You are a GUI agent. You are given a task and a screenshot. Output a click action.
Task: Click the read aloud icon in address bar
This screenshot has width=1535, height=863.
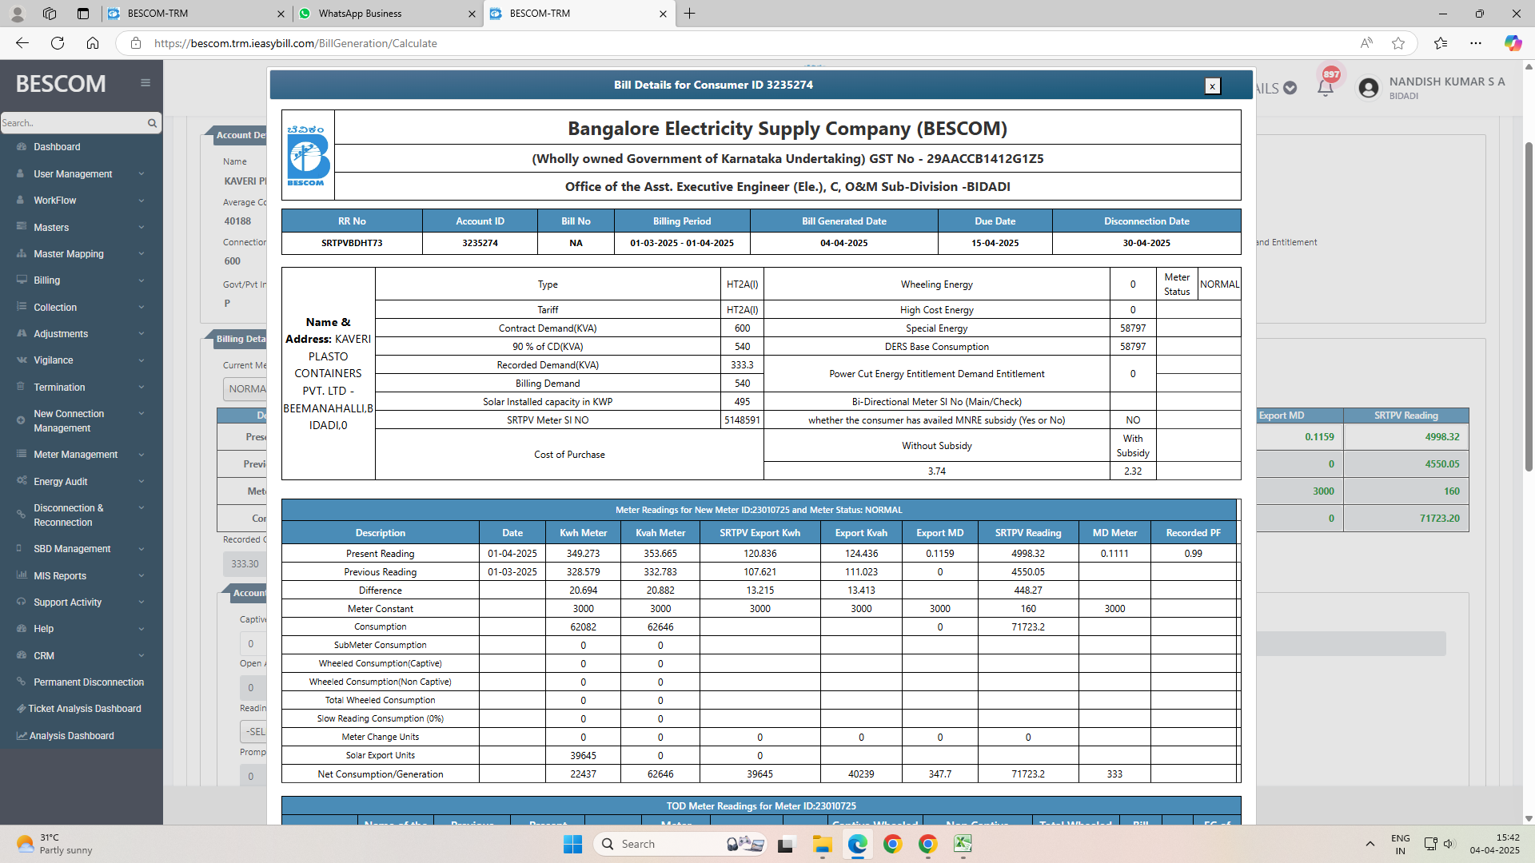pyautogui.click(x=1366, y=43)
